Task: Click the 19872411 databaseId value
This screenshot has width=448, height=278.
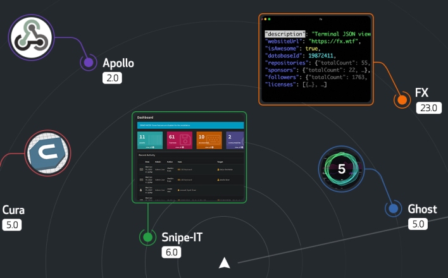Action: click(321, 56)
